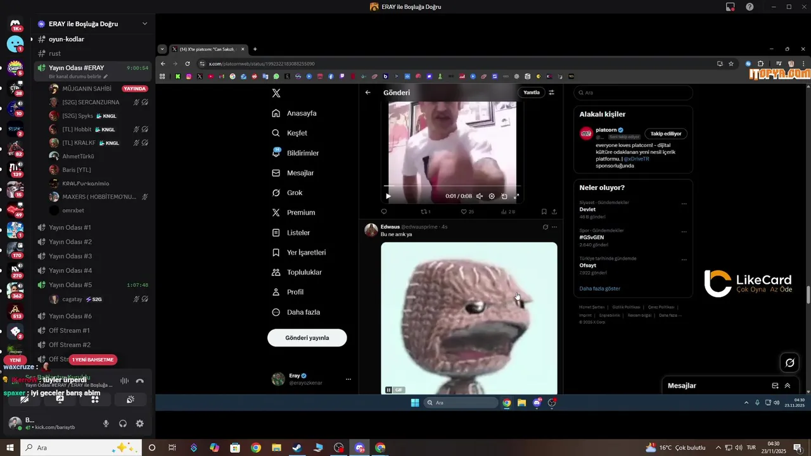Viewport: 811px width, 456px height.
Task: Deafen audio with Discord headphone icon
Action: (x=123, y=424)
